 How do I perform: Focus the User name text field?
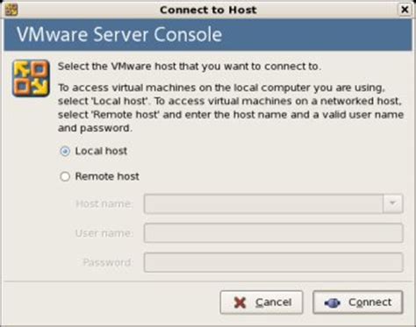tap(274, 233)
